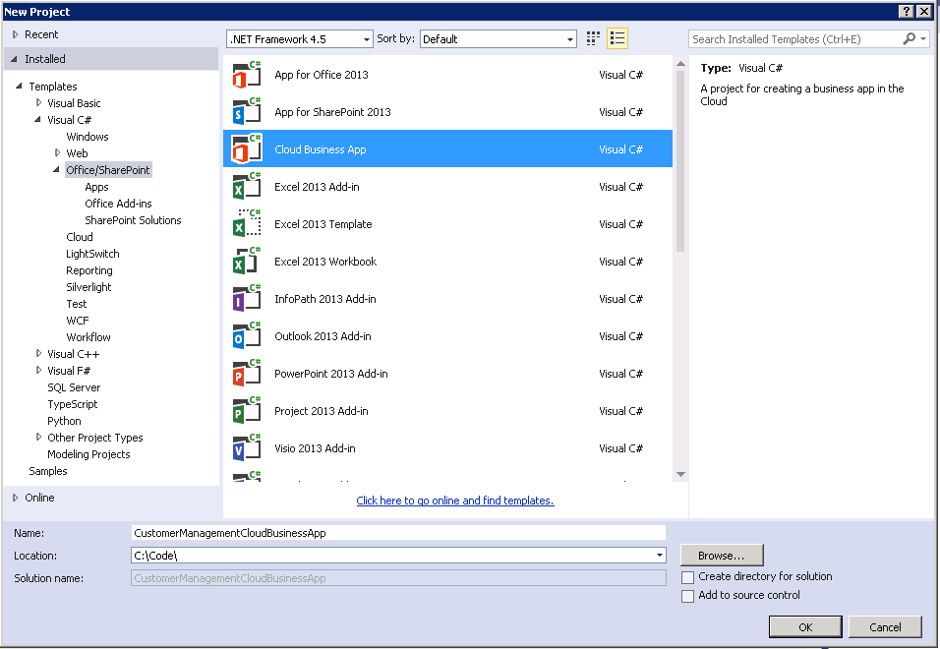Collapse the Templates tree node
940x649 pixels.
pyautogui.click(x=20, y=87)
